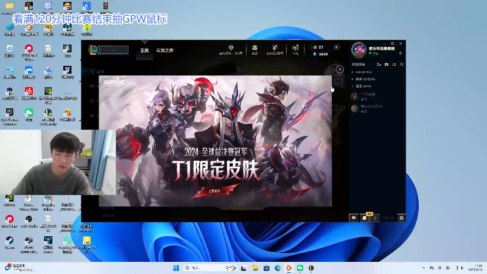Create a new friends folder

pyautogui.click(x=387, y=65)
